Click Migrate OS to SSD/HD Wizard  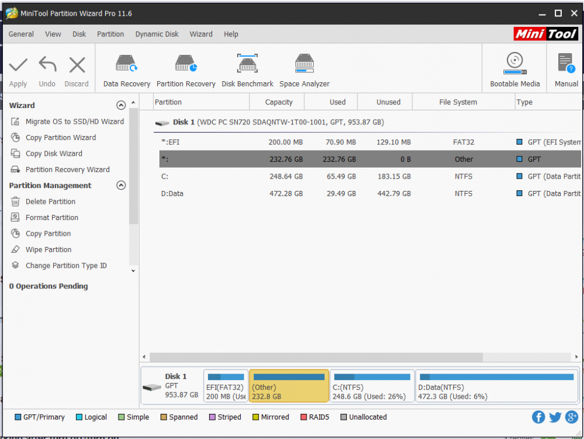[74, 121]
